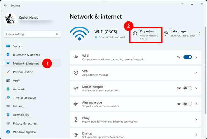The width and height of the screenshot is (207, 139).
Task: Open Windows Update label
Action: tap(24, 132)
